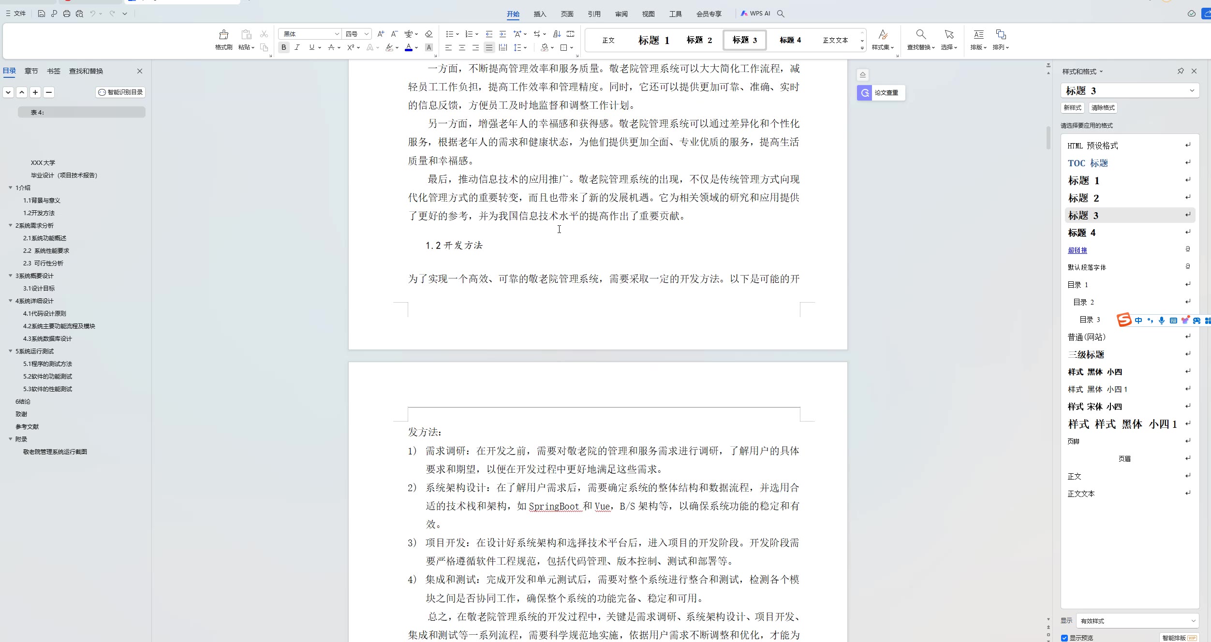Close the navigation pane with X
This screenshot has width=1211, height=642.
(x=140, y=71)
